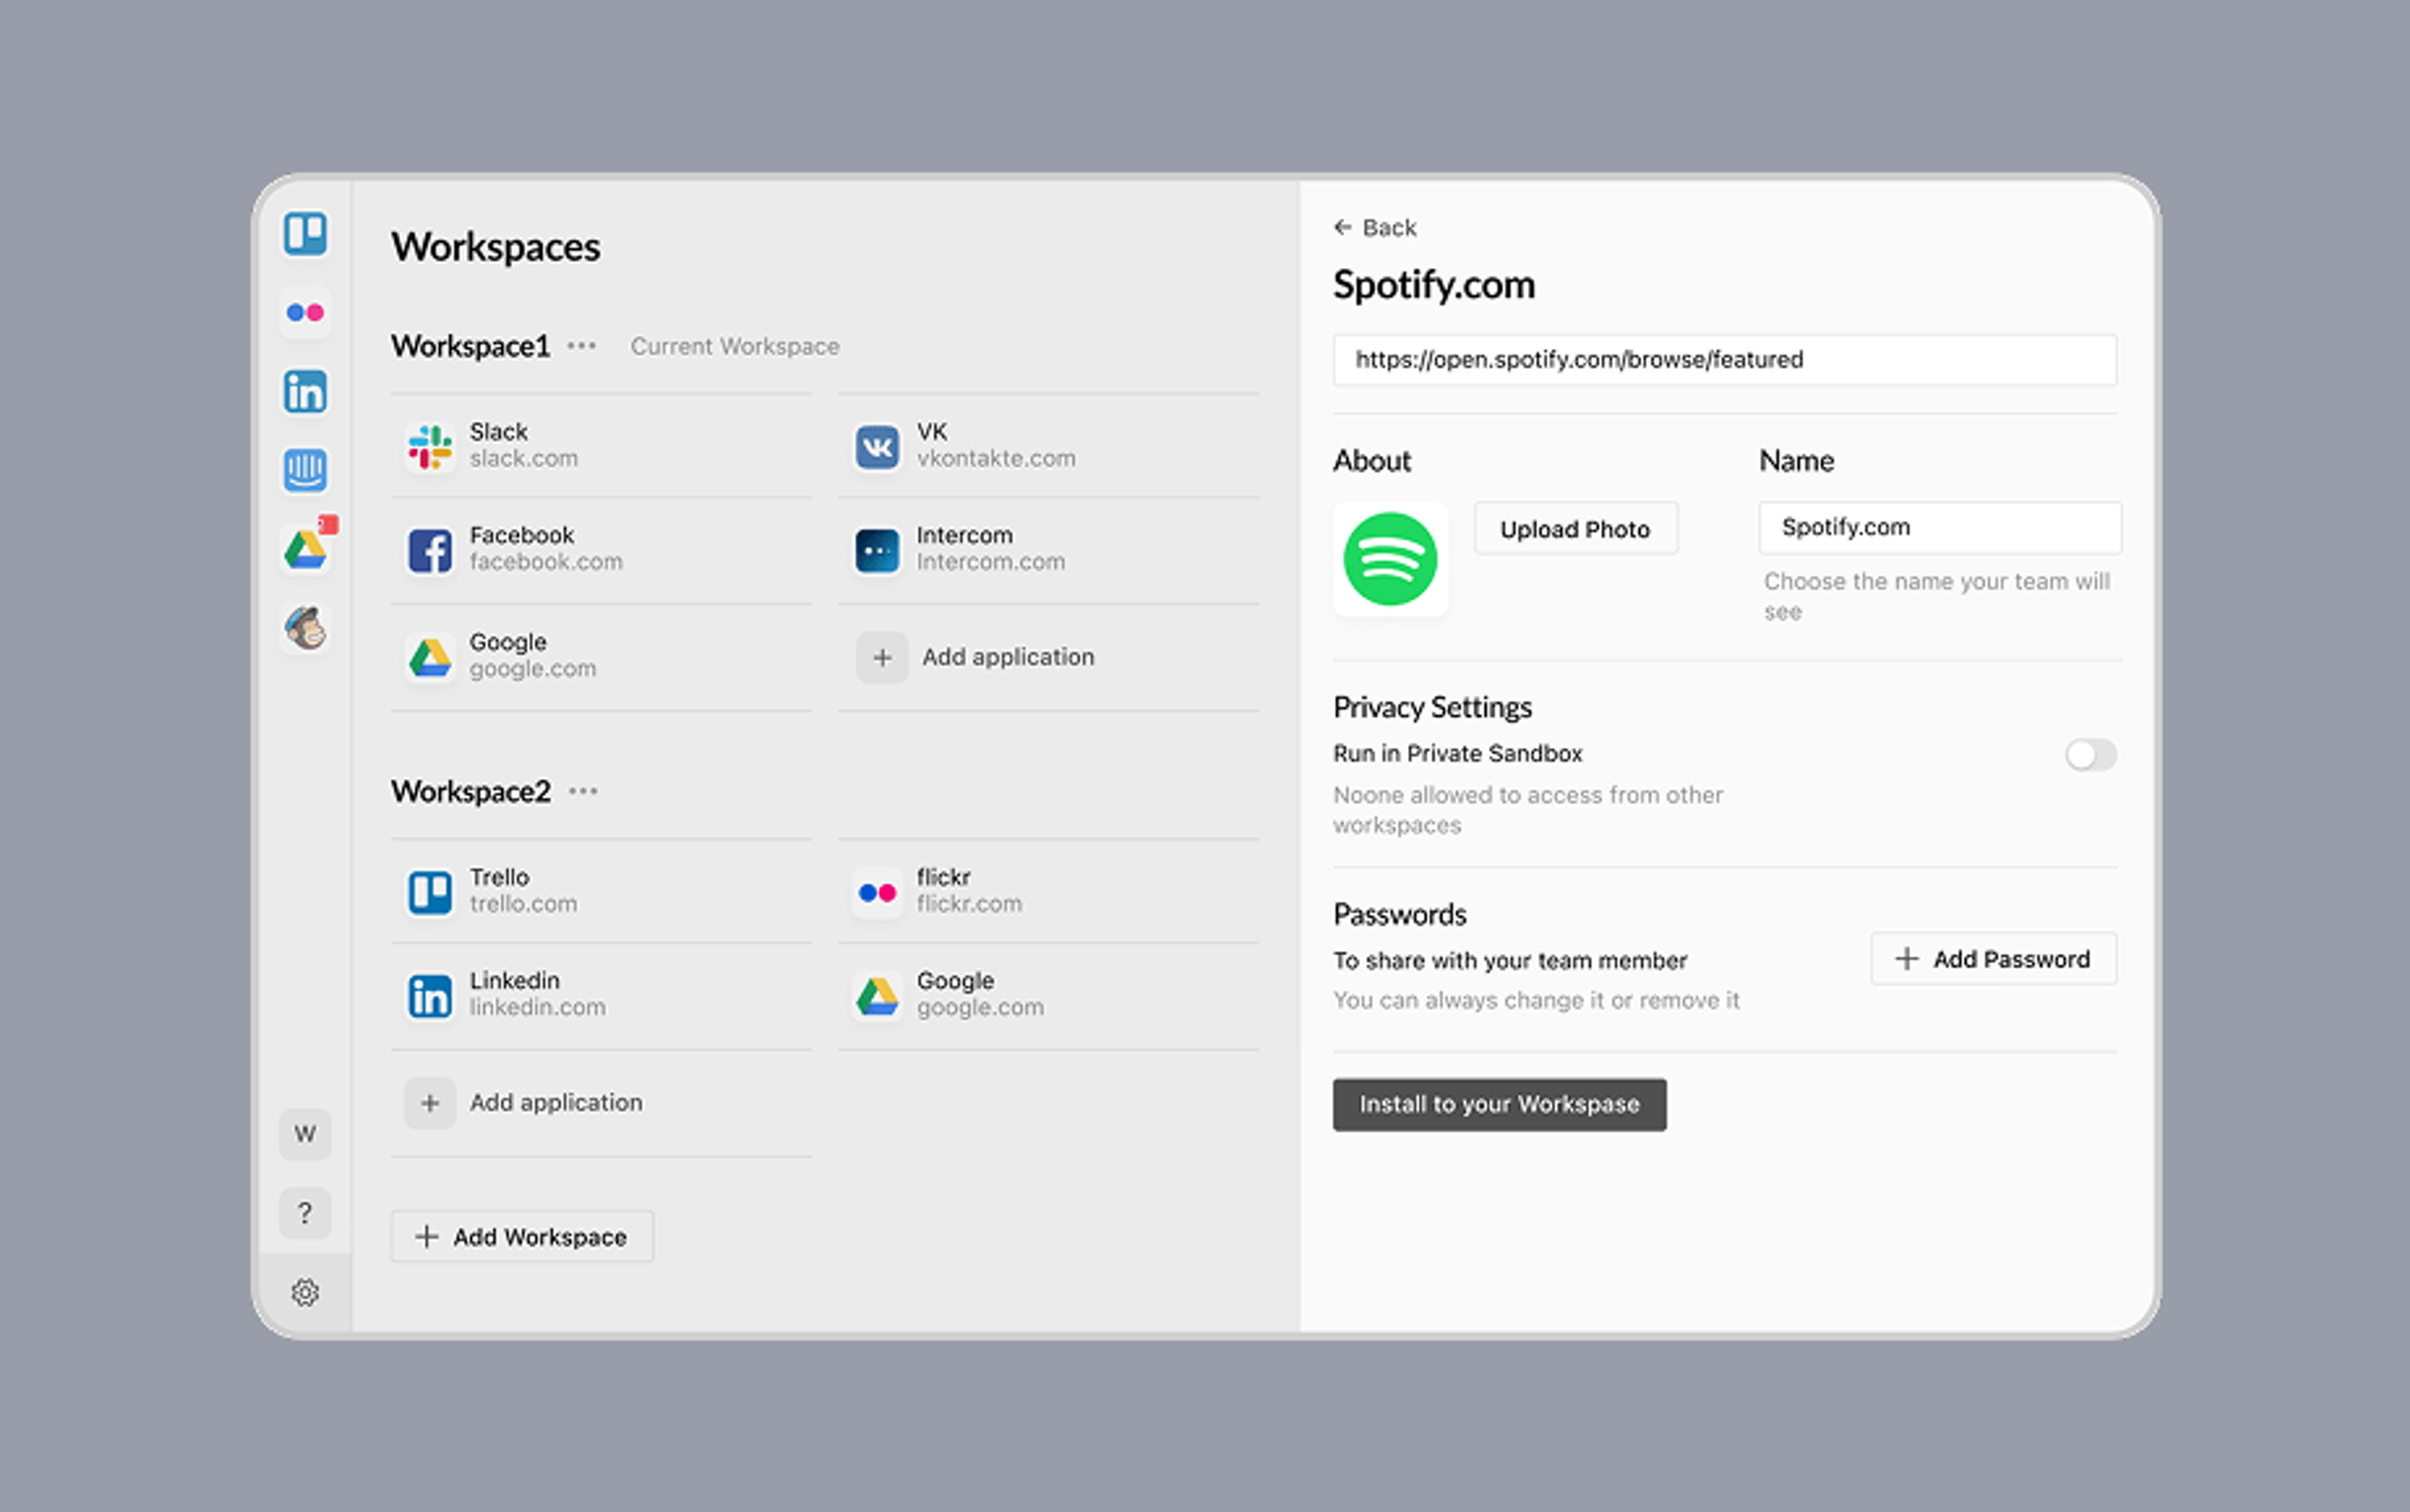The width and height of the screenshot is (2410, 1512).
Task: Click Add Password button
Action: (1994, 959)
